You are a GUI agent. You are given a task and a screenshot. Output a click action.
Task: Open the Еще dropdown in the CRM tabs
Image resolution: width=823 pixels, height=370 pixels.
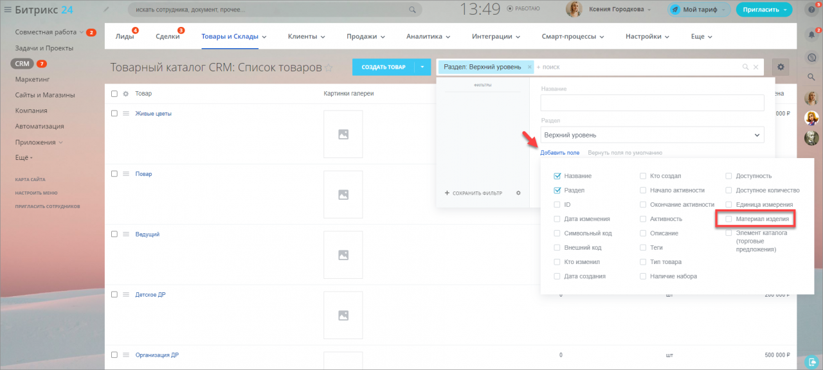pos(701,37)
